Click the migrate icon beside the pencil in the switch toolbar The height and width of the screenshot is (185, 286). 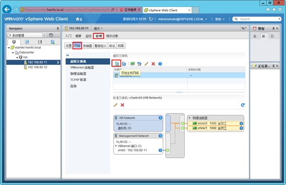click(x=139, y=64)
